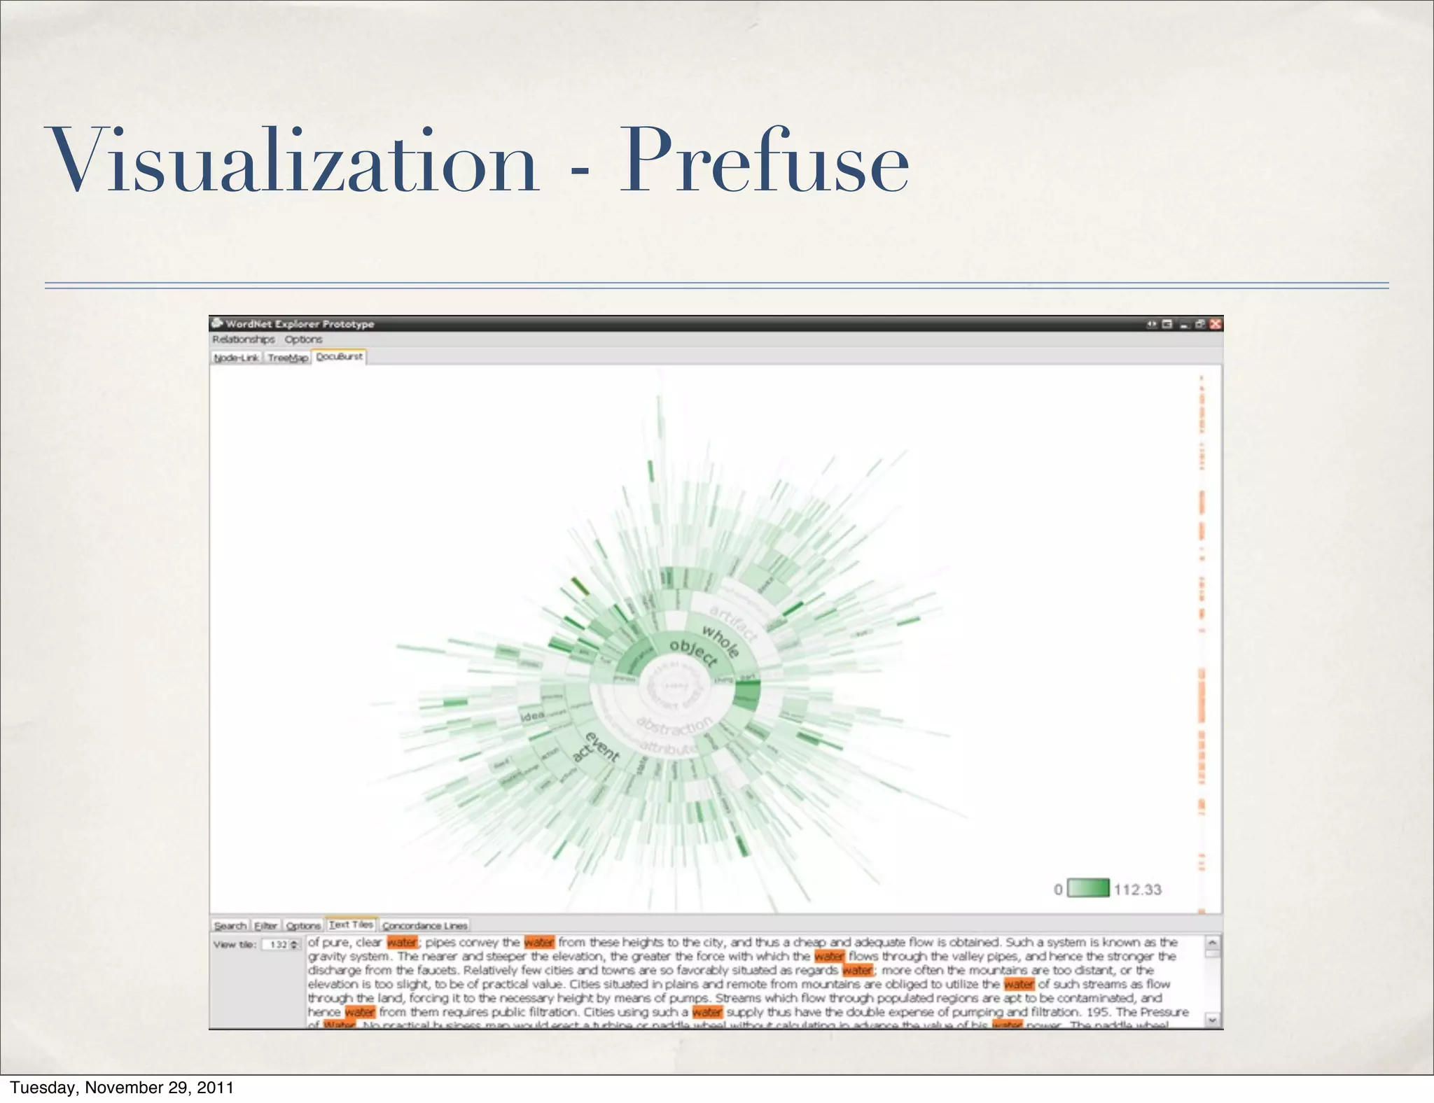Screen dimensions: 1434x1103
Task: Open the Search tab in bottom panel
Action: 230,926
